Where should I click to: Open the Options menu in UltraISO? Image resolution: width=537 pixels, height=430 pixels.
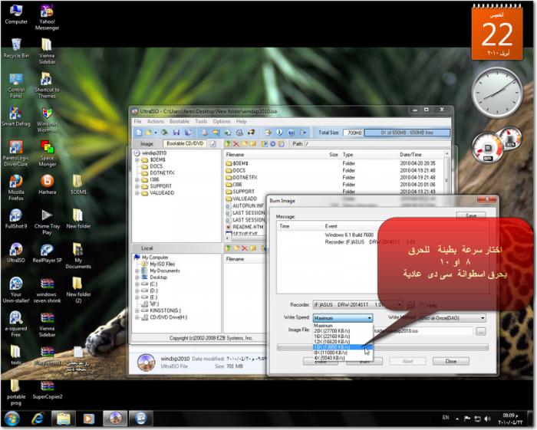pyautogui.click(x=222, y=121)
